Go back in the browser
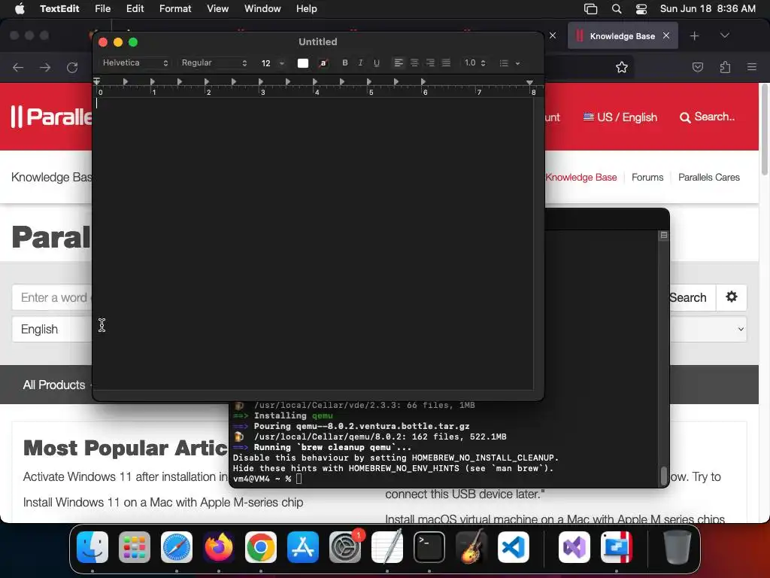The image size is (770, 578). point(18,67)
